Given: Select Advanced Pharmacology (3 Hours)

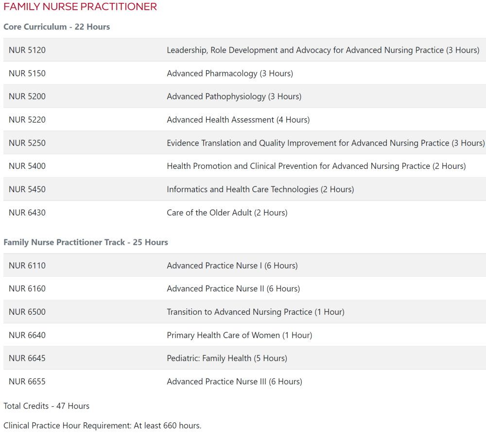Looking at the screenshot, I should tap(230, 73).
